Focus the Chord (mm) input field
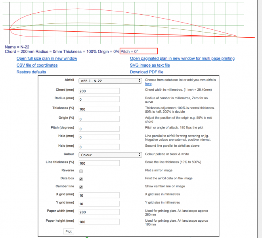Screen dimensions: 262x238 point(99,91)
